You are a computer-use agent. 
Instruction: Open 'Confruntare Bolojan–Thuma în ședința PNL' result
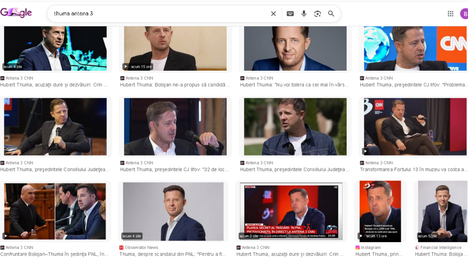(x=55, y=254)
